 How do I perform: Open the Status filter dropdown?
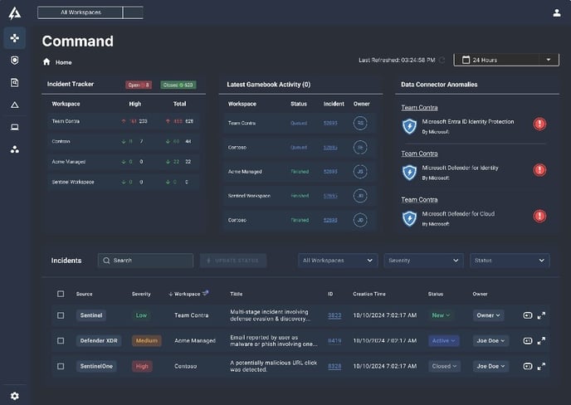point(510,261)
